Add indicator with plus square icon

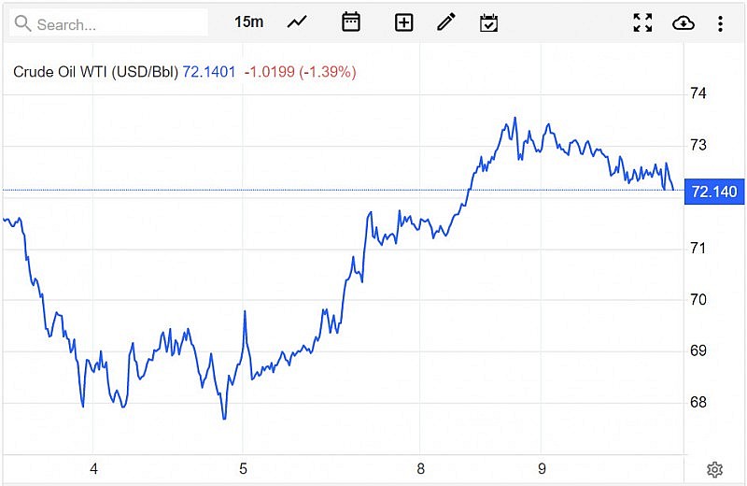coord(403,22)
